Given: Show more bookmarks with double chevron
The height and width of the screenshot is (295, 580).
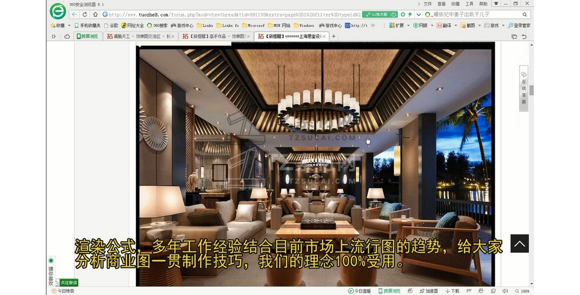Looking at the screenshot, I should click(x=373, y=26).
